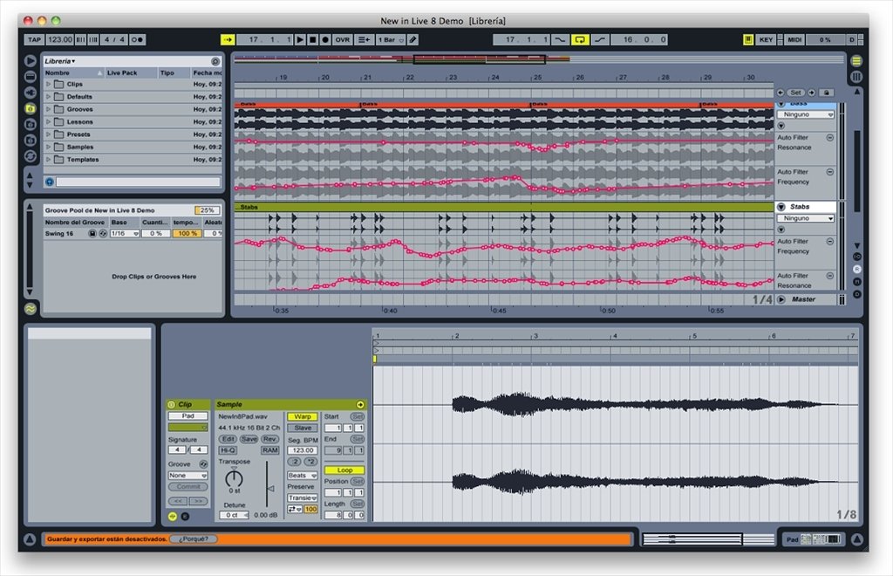
Task: Expand the Grooves folder
Action: pyautogui.click(x=49, y=109)
